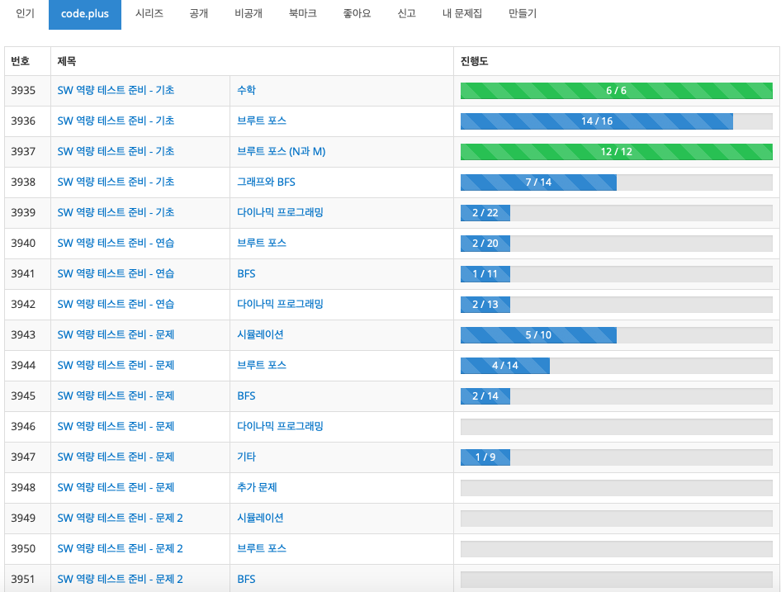Click SW 역량 테스트 준비 - 연습 in row 3940
The width and height of the screenshot is (781, 592).
pyautogui.click(x=116, y=243)
